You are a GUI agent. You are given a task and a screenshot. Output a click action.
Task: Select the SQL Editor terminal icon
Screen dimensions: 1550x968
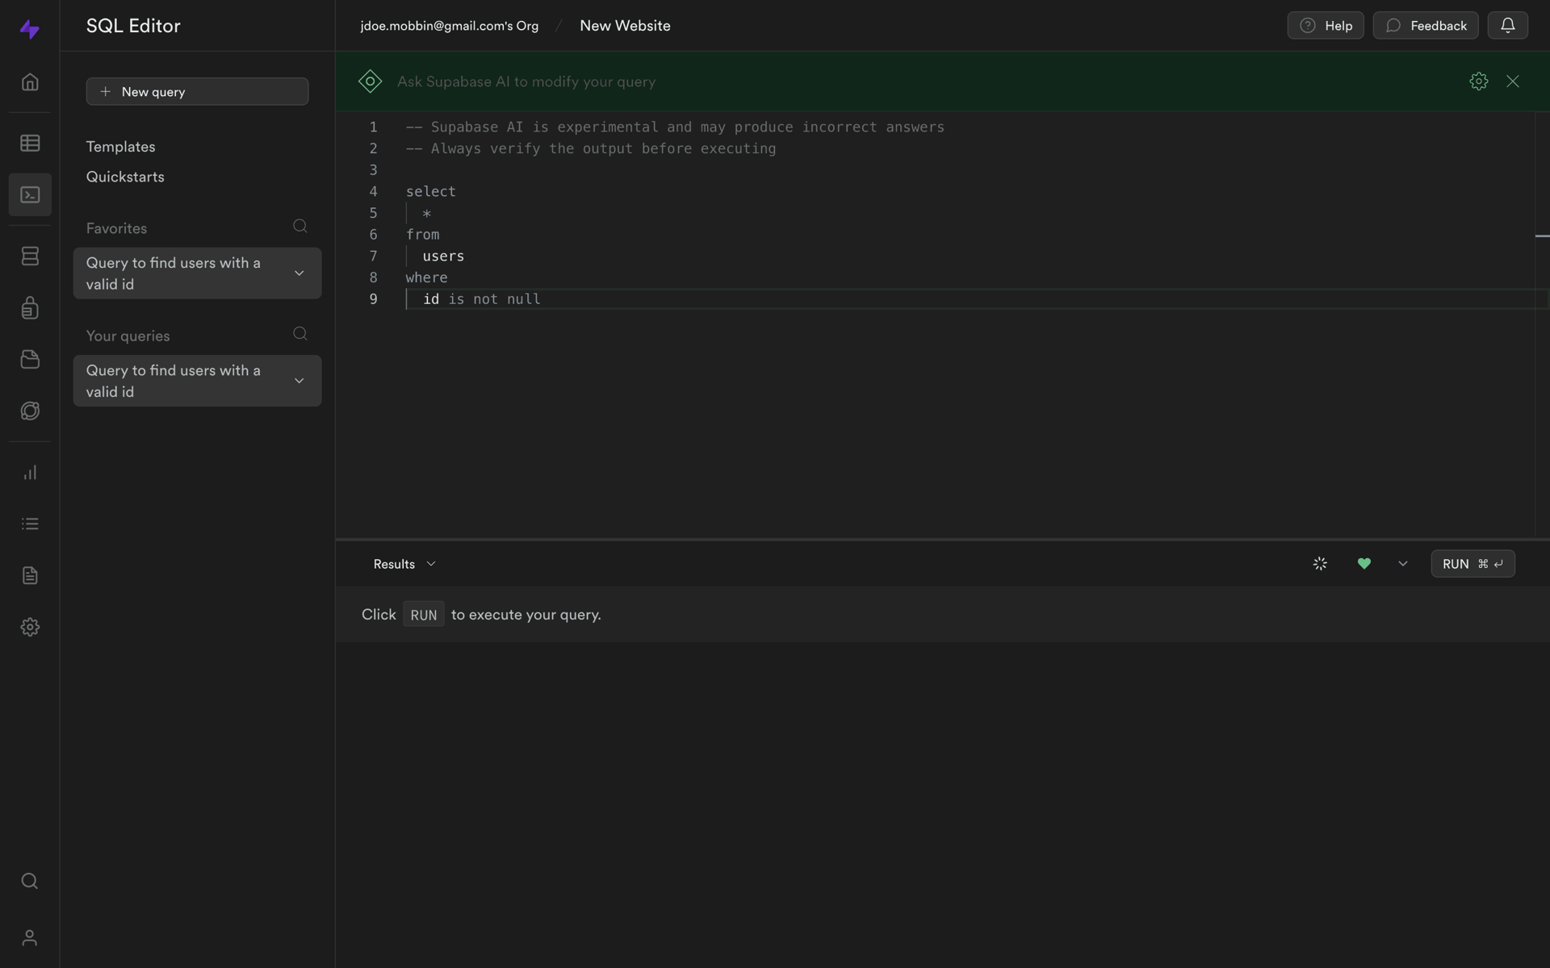[30, 194]
